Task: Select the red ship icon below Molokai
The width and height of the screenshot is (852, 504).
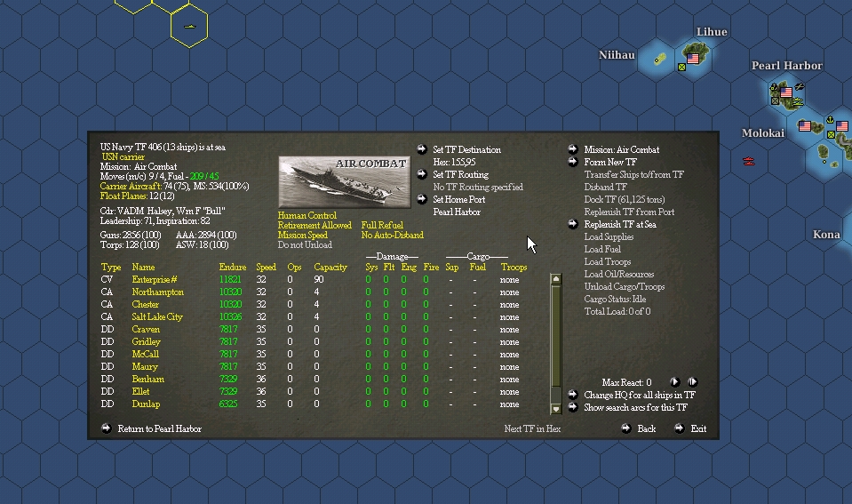Action: pyautogui.click(x=749, y=162)
